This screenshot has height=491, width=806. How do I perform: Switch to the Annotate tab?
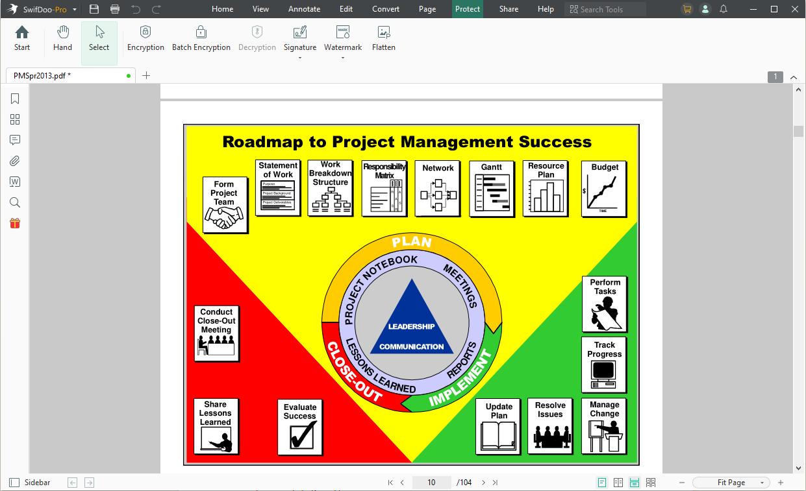click(304, 9)
